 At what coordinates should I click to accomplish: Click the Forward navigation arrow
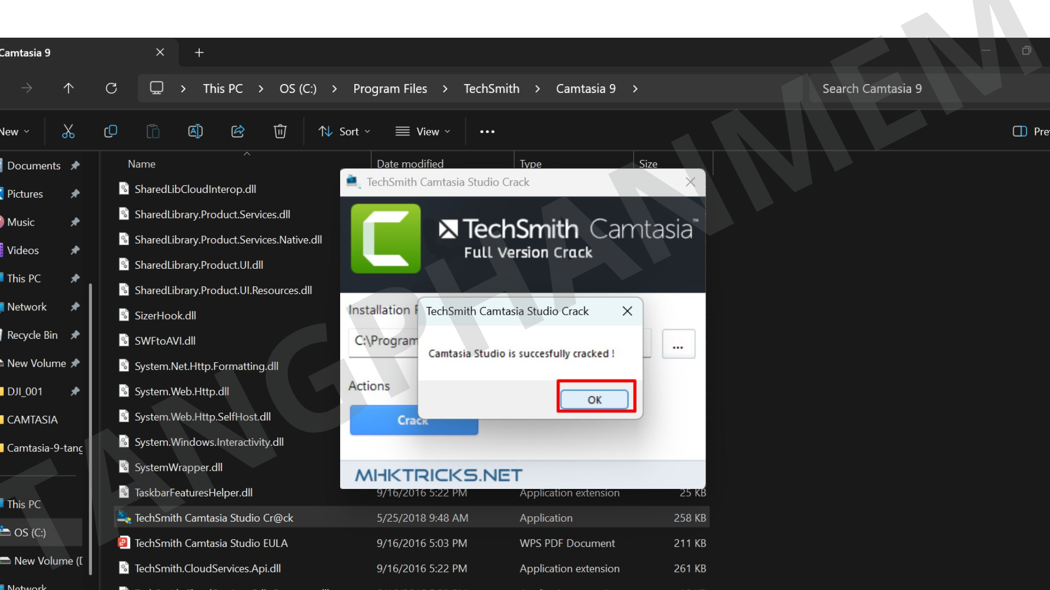(x=26, y=88)
